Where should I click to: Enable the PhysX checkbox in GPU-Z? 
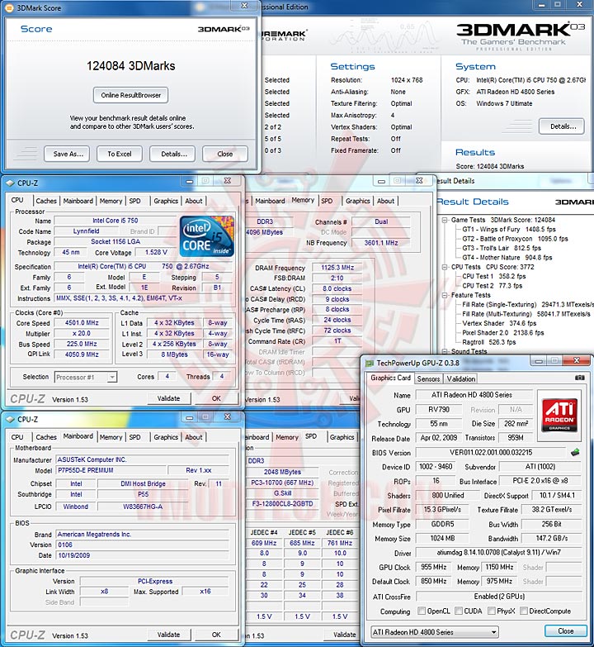pyautogui.click(x=491, y=611)
